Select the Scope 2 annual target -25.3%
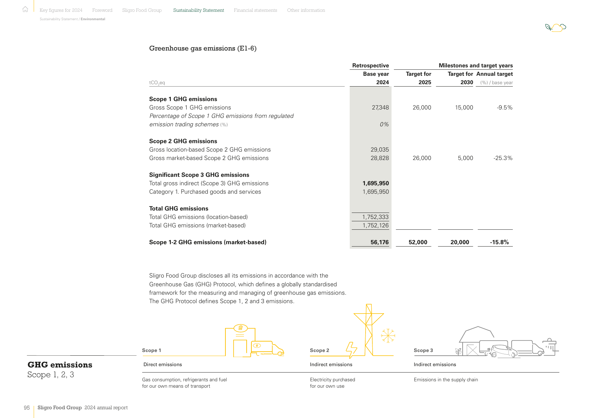 pyautogui.click(x=503, y=158)
